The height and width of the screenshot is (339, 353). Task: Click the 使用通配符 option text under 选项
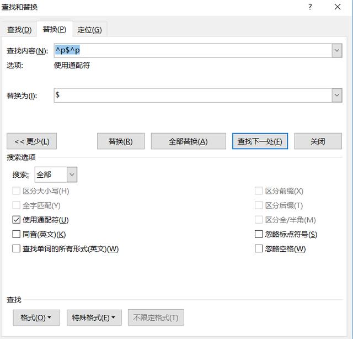coord(72,65)
